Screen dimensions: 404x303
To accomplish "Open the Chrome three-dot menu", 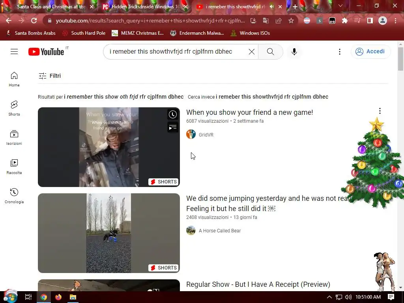I will [x=395, y=21].
